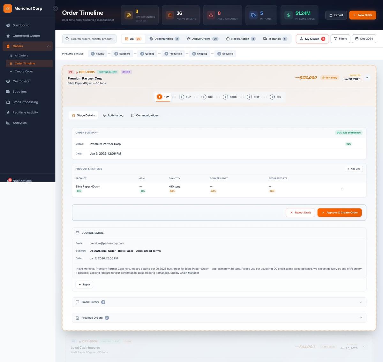383x362 pixels.
Task: Click the 65% likely confidence indicator
Action: (330, 77)
